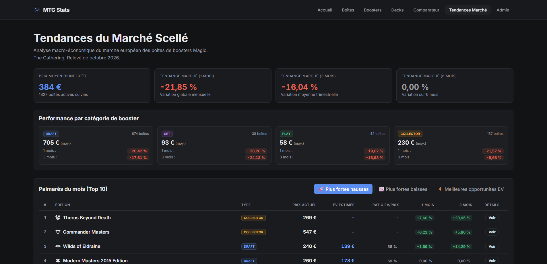Select the Plus fortes hausses tab
This screenshot has height=264, width=547.
[343, 189]
